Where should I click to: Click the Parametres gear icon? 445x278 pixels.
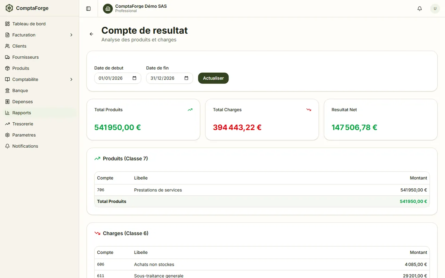click(x=8, y=135)
